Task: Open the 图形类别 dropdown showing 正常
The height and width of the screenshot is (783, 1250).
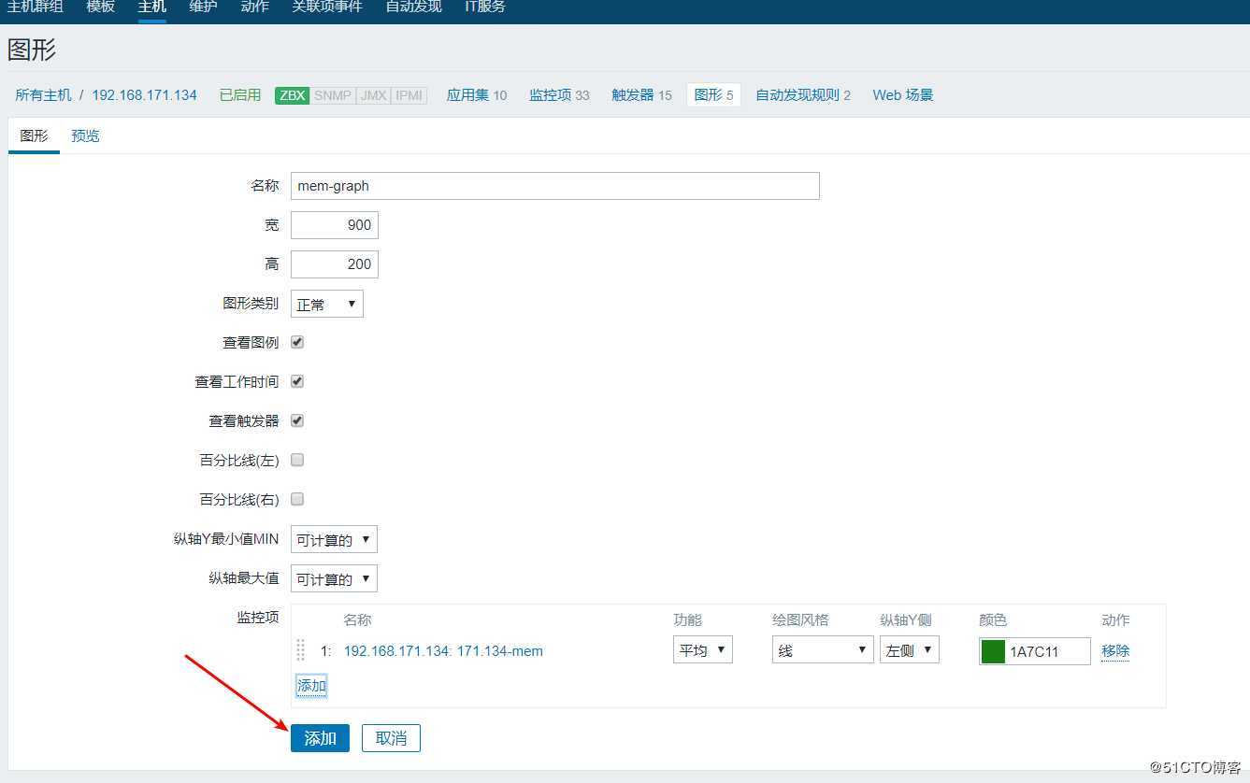Action: pos(325,303)
